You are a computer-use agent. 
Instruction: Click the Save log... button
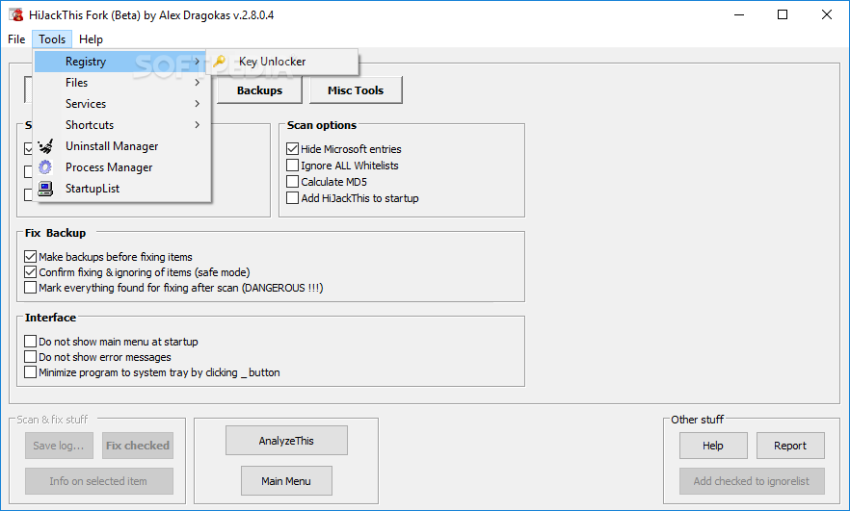coord(59,446)
